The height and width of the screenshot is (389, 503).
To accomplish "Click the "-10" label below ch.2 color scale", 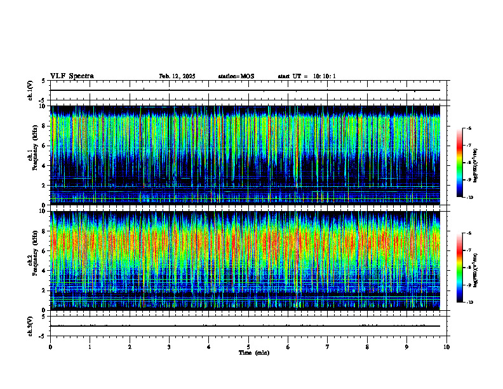I will click(x=469, y=303).
